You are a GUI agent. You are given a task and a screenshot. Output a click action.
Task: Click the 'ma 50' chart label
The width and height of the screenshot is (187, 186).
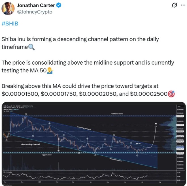pos(138,144)
